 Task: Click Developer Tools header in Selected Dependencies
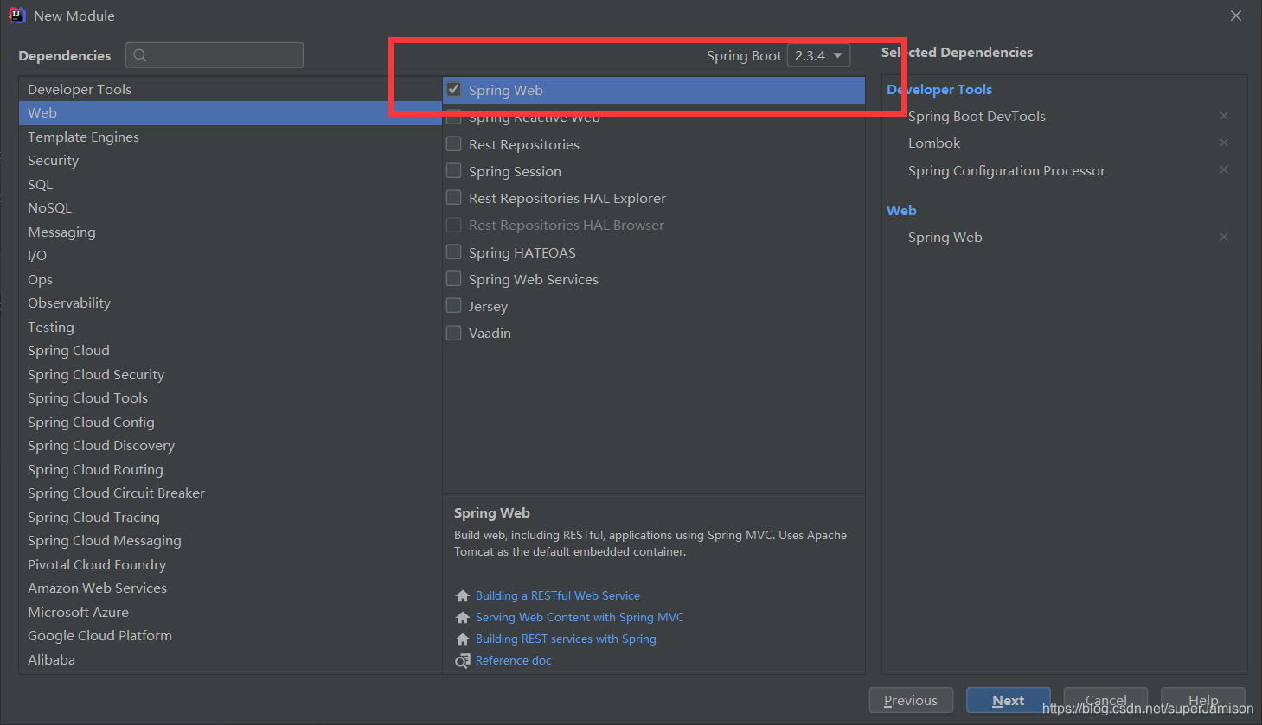pos(939,89)
